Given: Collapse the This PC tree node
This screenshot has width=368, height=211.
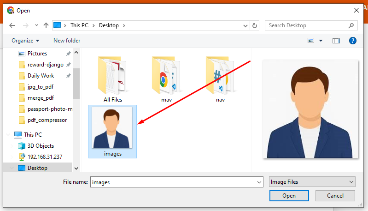Looking at the screenshot, I should tap(8, 135).
